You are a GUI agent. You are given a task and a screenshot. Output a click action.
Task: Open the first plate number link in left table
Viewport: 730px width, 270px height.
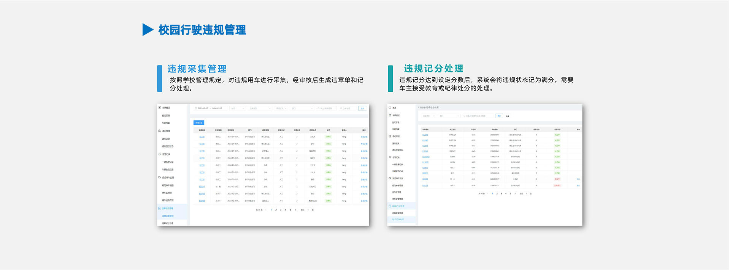click(x=202, y=137)
